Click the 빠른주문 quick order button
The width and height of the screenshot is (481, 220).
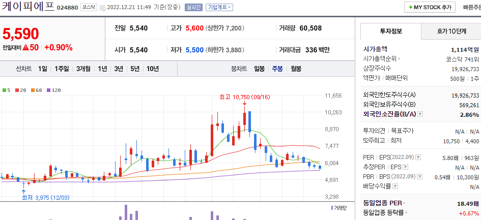tap(472, 7)
